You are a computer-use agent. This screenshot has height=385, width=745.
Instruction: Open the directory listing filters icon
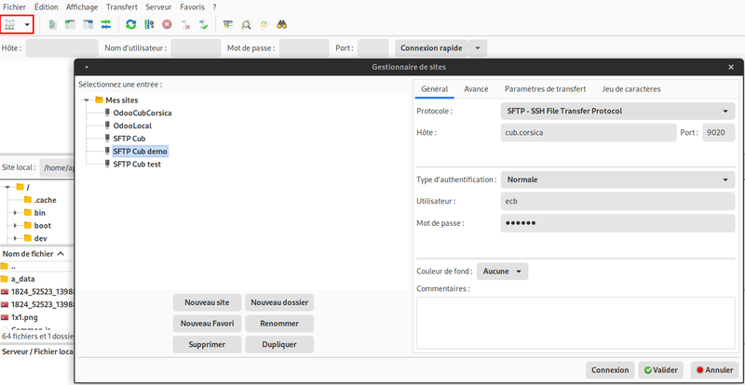[228, 25]
